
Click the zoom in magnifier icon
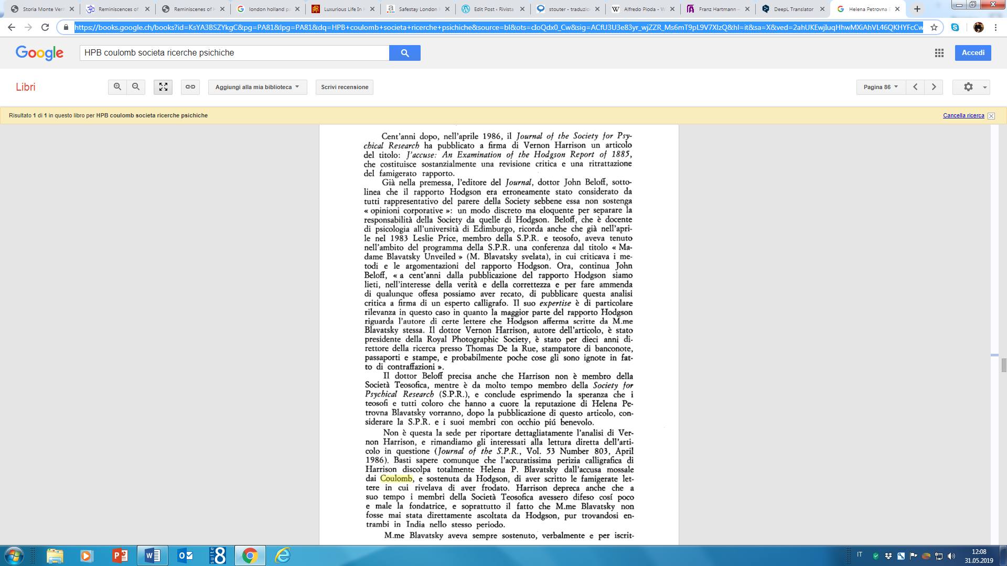[117, 87]
